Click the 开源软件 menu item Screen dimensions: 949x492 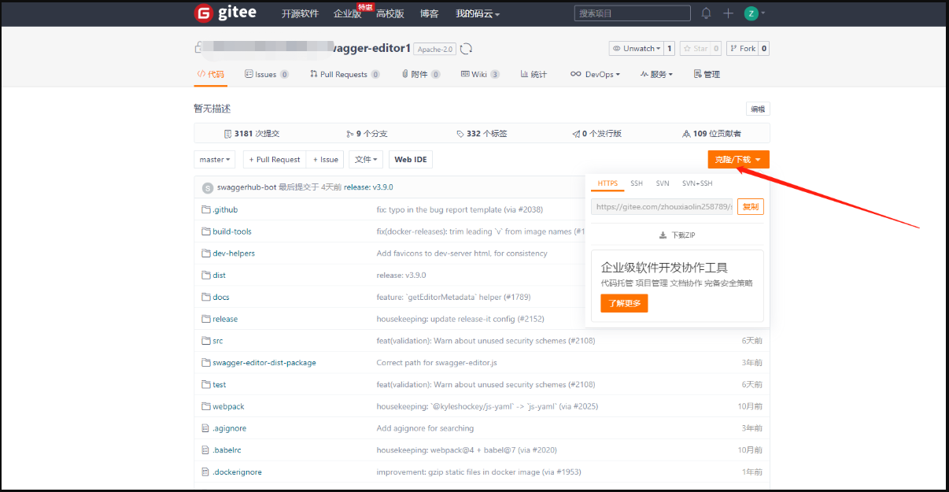[x=300, y=13]
